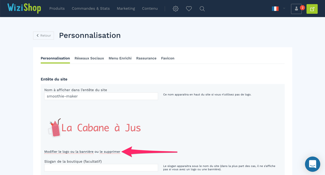Viewport: 325px width, 175px height.
Task: Focus the Slogan de la boutique field
Action: pyautogui.click(x=101, y=168)
